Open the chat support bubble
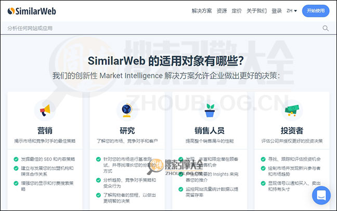This screenshot has height=211, width=337. pos(321,195)
